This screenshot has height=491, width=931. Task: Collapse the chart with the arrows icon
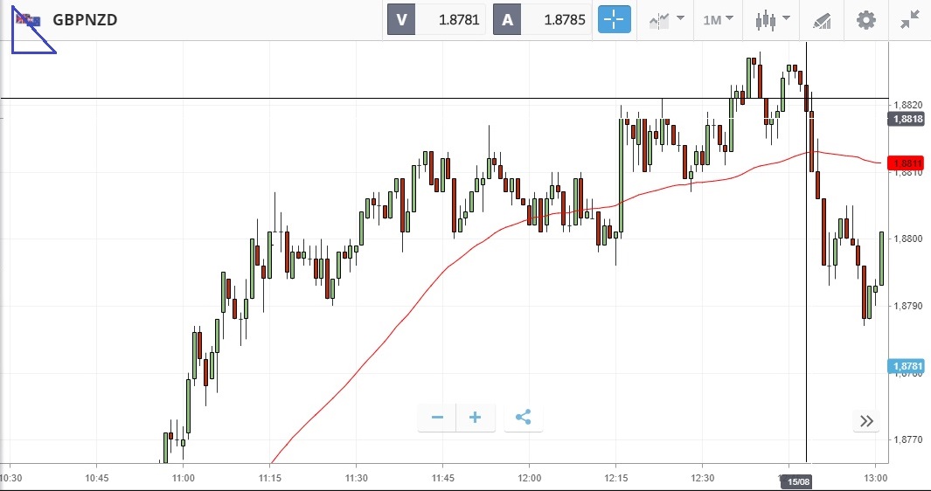(909, 19)
